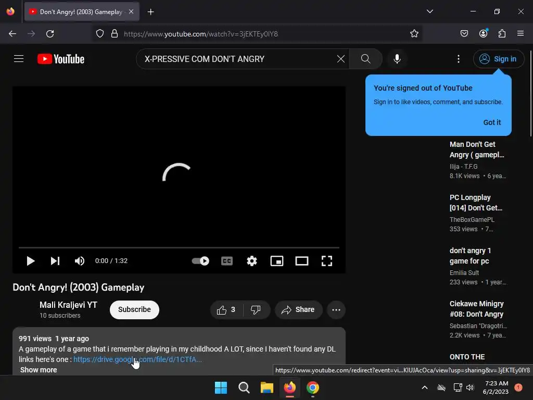Screen dimensions: 533x400
Task: Open Firefox extensions puzzle icon
Action: tap(502, 34)
